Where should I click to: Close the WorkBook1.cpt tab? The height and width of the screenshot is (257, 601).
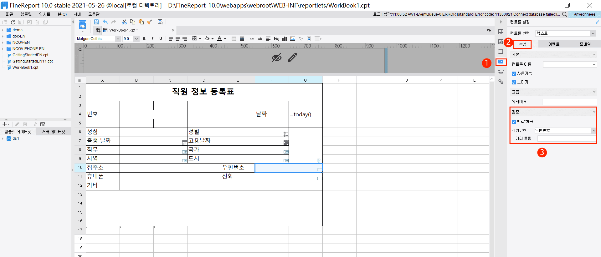173,30
